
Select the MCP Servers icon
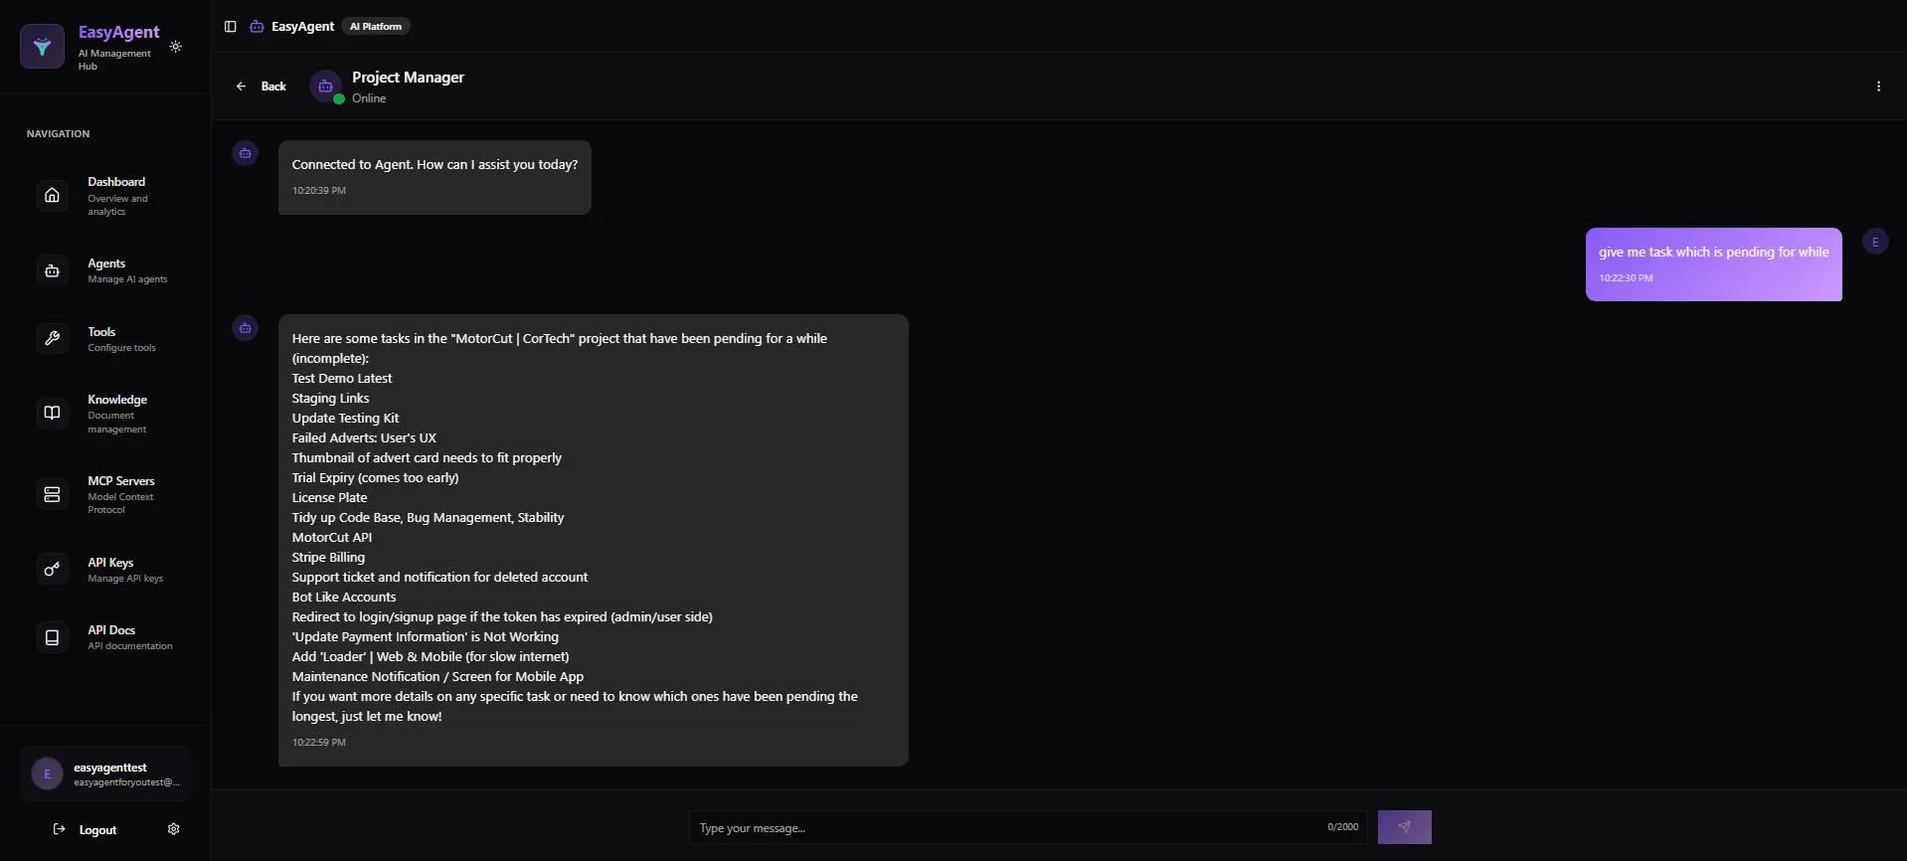tap(53, 494)
